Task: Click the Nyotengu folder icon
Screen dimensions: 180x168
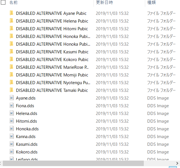Action: click(x=12, y=82)
